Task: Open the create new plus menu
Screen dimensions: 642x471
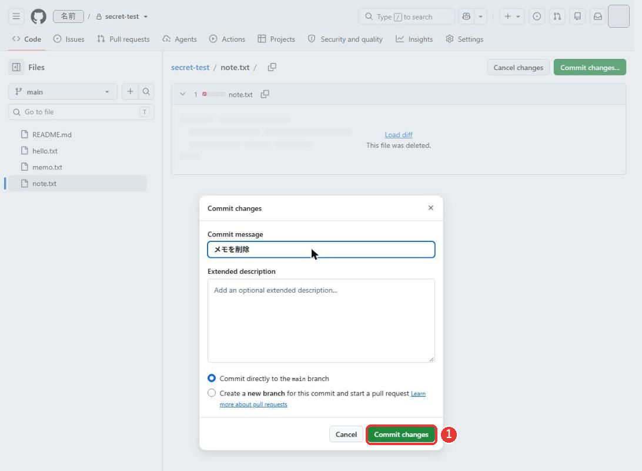Action: point(512,16)
